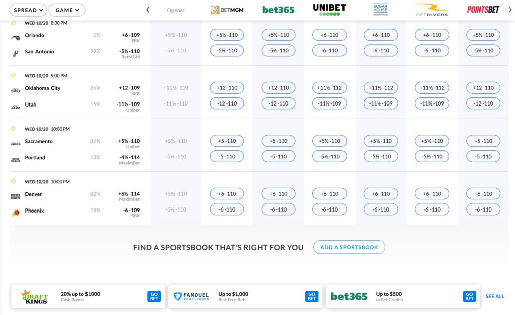Show previous sportsbooks with left arrow
This screenshot has height=315, width=515.
pos(148,10)
